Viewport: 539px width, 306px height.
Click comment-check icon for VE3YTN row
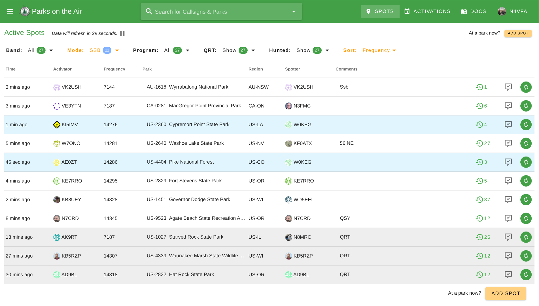tap(508, 106)
